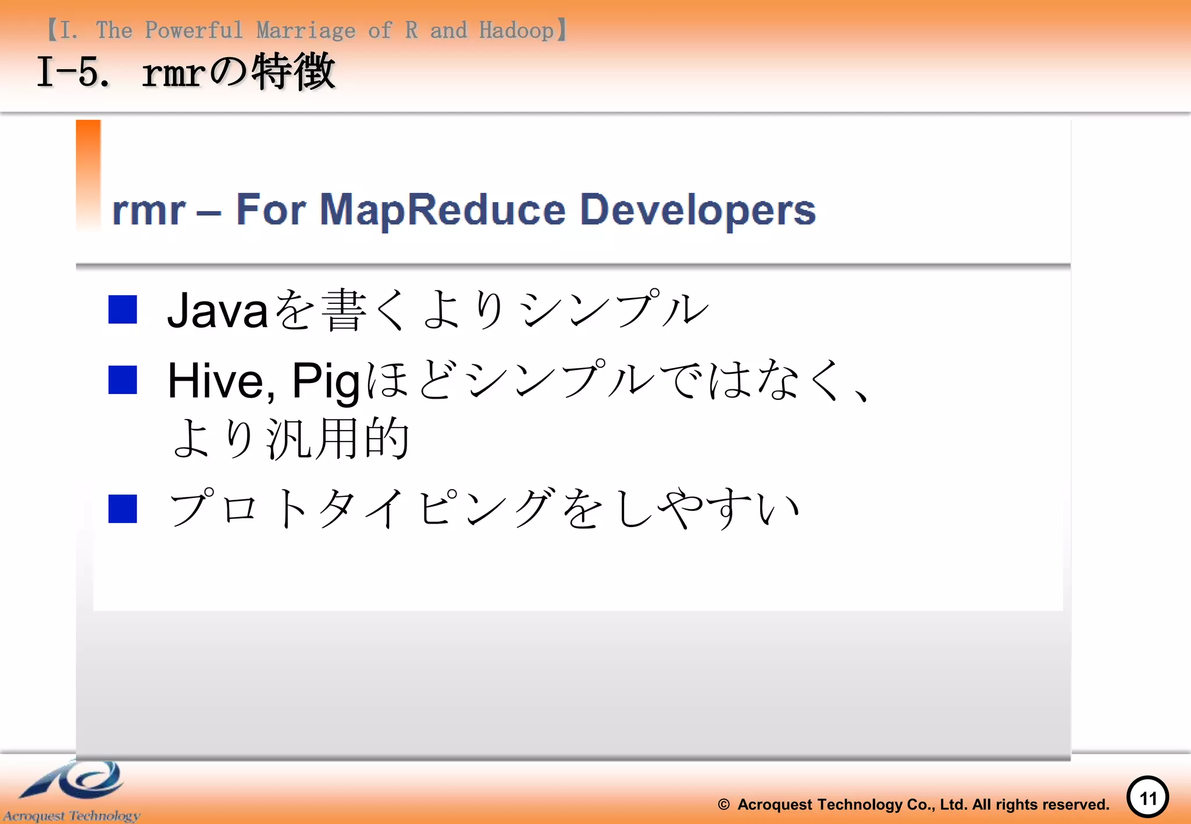The image size is (1191, 824).
Task: Click the section label 'I. The Powerful Marriage of R and Hadoop'
Action: 306,30
